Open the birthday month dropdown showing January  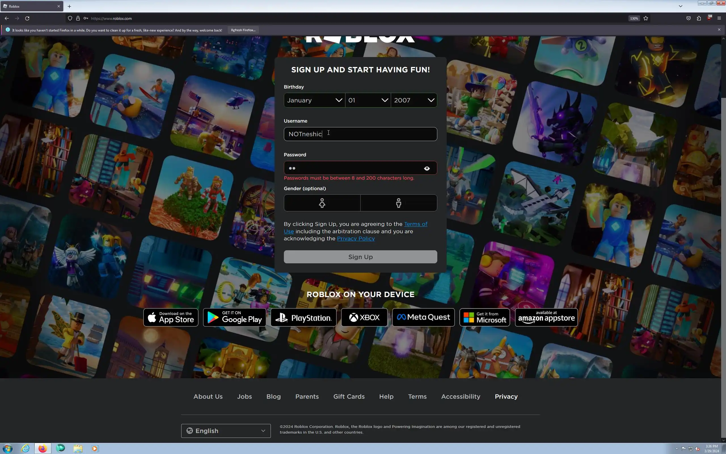click(x=314, y=100)
